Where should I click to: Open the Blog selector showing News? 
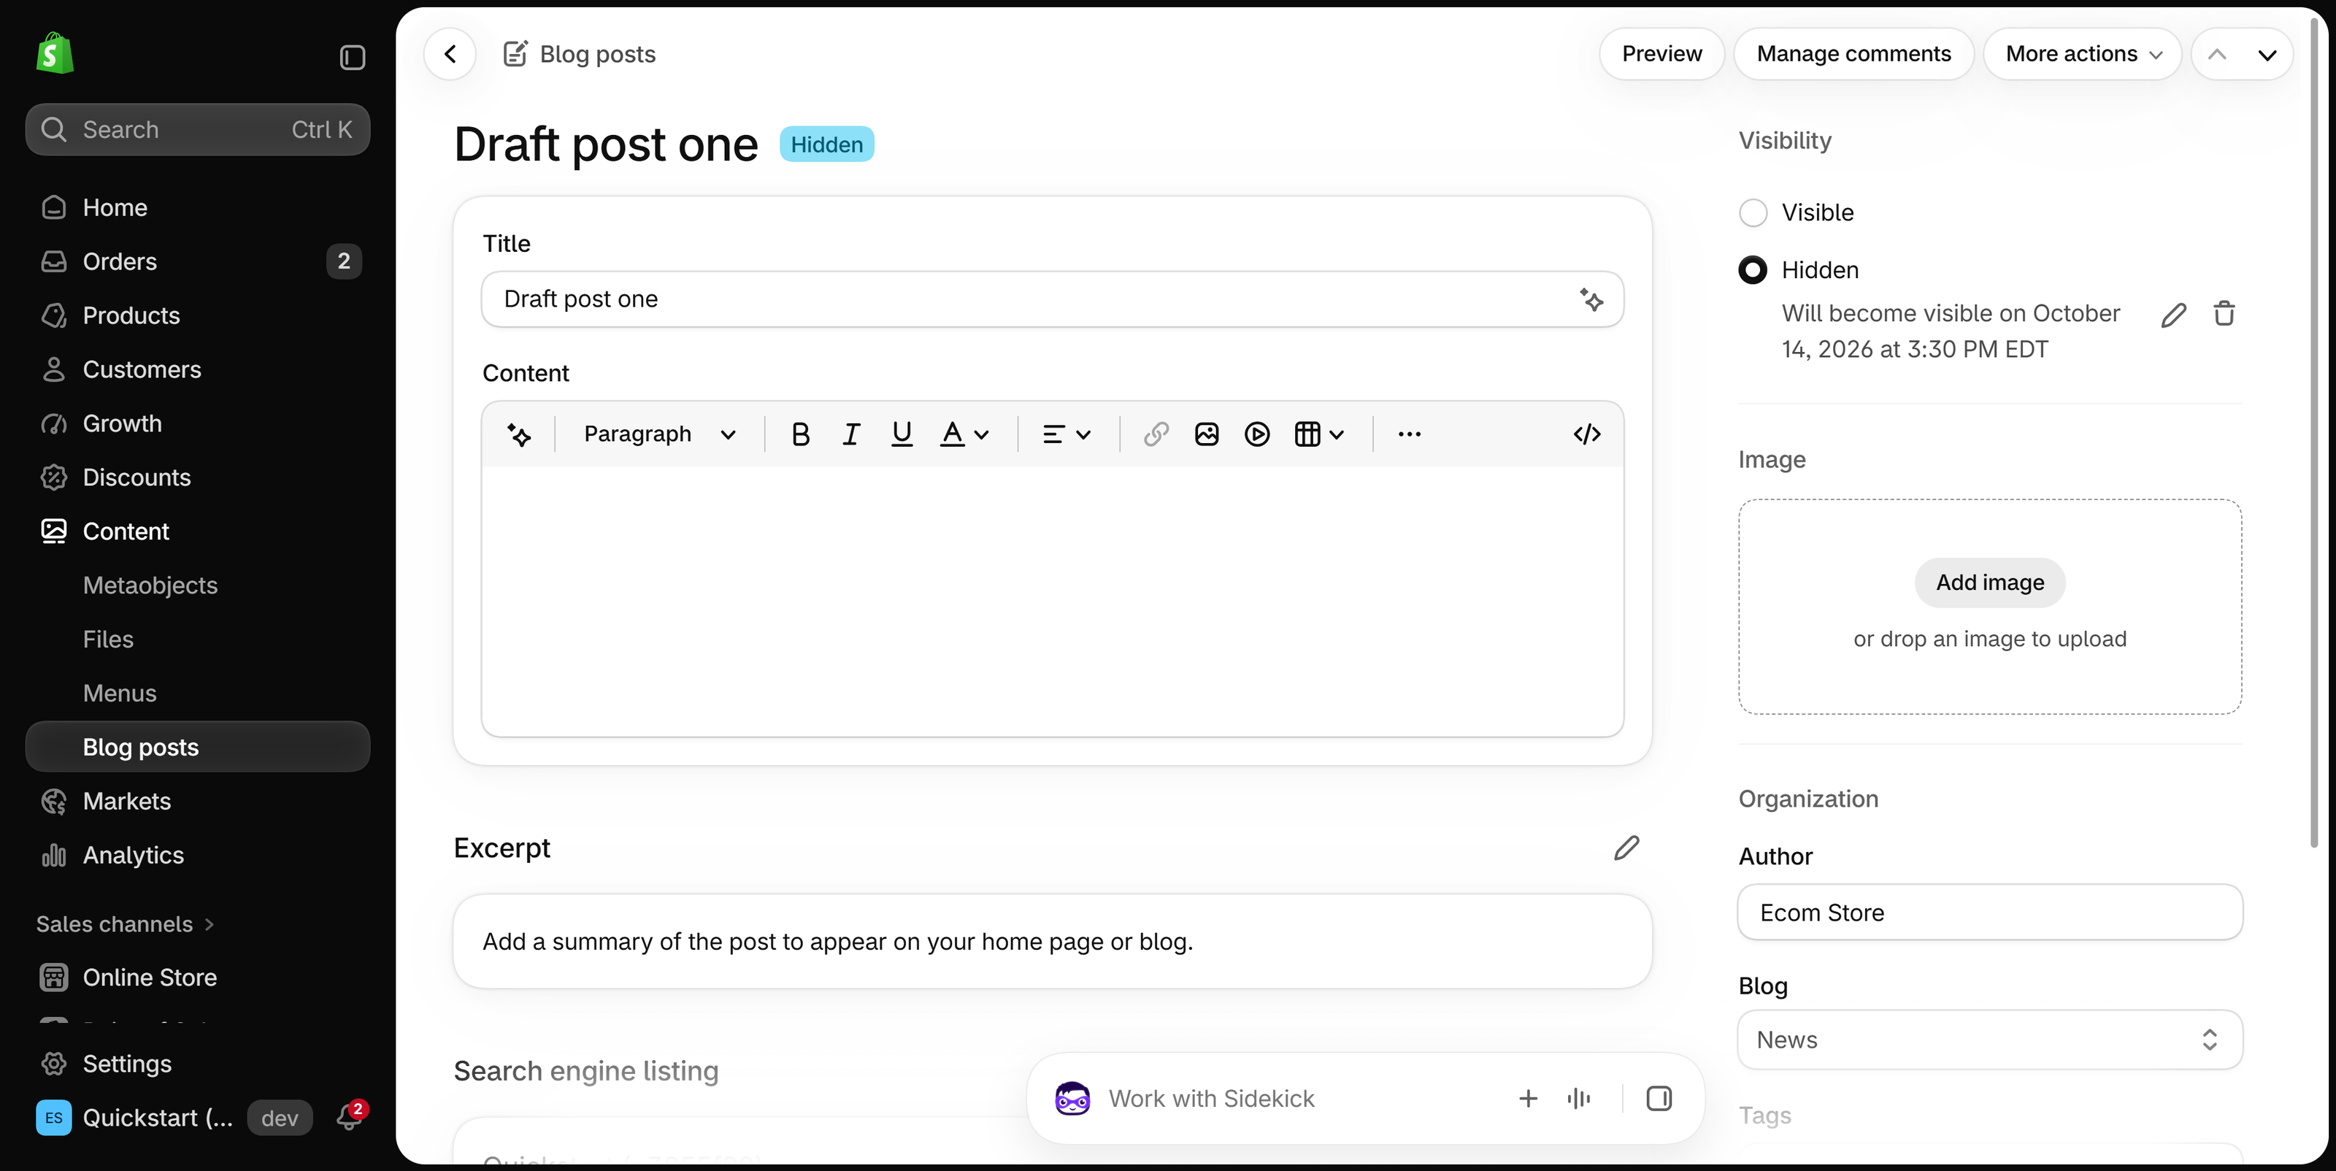click(1989, 1040)
